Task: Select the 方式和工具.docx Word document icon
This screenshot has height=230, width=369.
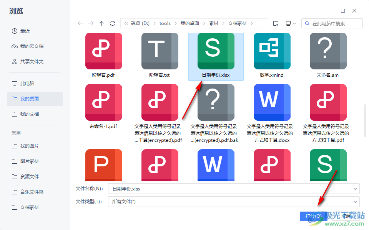Action: point(272,102)
